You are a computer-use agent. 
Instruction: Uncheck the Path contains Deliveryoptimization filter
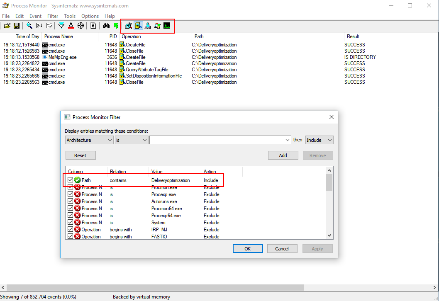pyautogui.click(x=70, y=180)
